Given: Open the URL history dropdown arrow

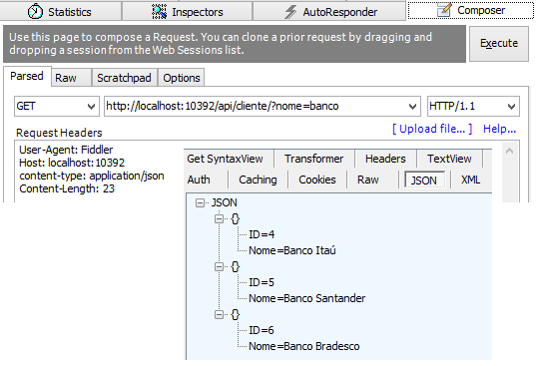Looking at the screenshot, I should point(412,107).
